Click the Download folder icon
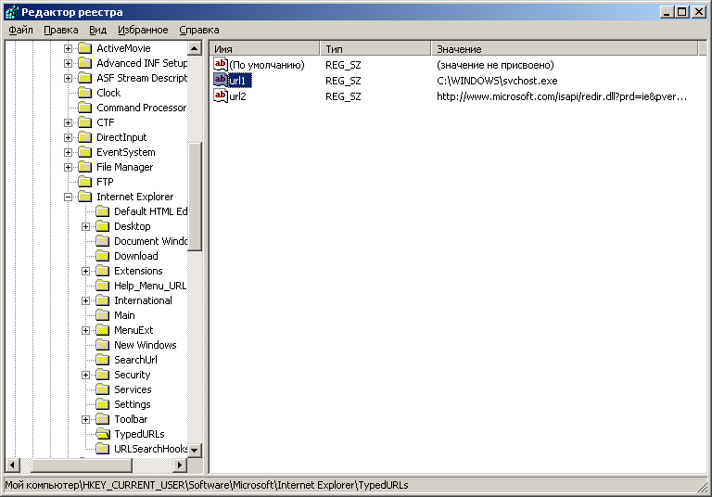 coord(103,256)
